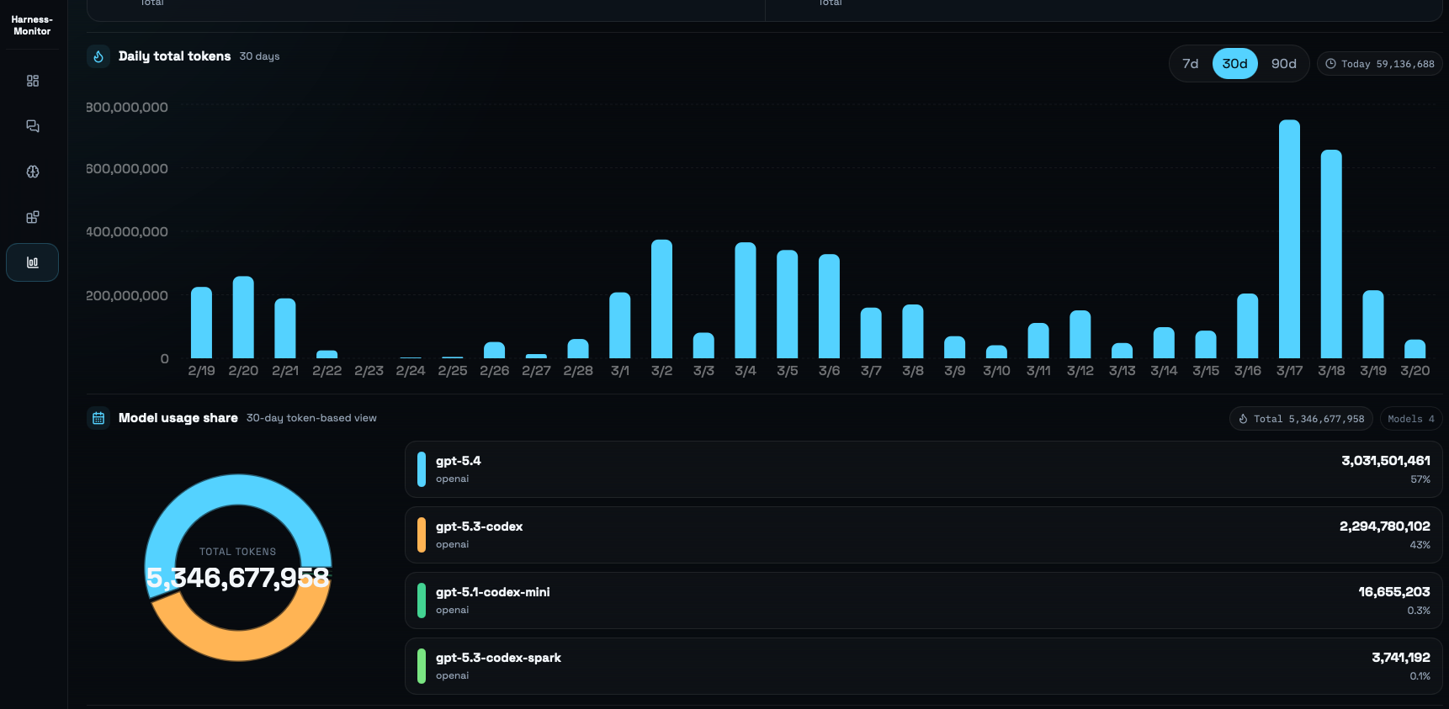Open the chat conversations icon in sidebar
Image resolution: width=1449 pixels, height=709 pixels.
33,126
